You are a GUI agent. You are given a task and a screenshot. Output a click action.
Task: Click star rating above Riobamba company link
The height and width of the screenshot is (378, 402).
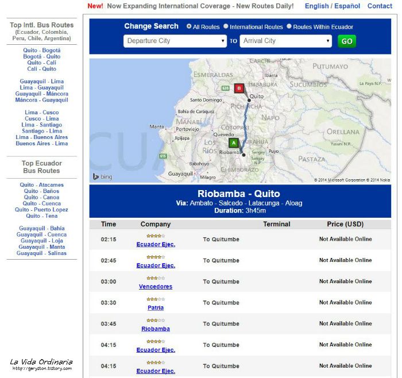click(x=156, y=320)
